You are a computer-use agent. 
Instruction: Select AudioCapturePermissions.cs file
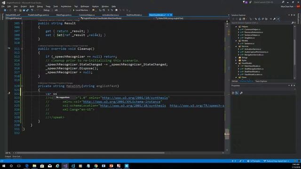(256, 52)
